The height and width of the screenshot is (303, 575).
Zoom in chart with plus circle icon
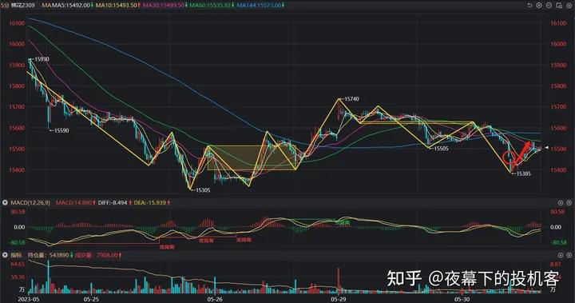click(539, 5)
